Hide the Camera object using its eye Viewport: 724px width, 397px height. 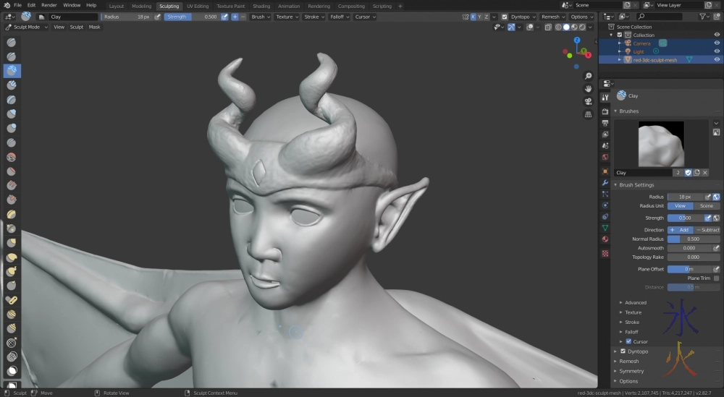pyautogui.click(x=717, y=43)
